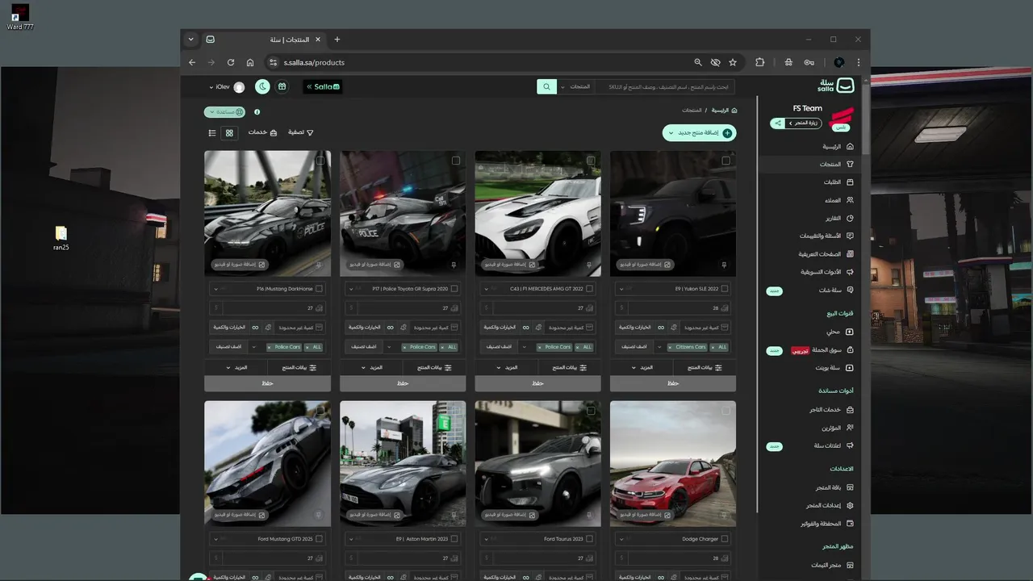Open the خدمات services tool
1033x581 pixels.
tap(262, 132)
